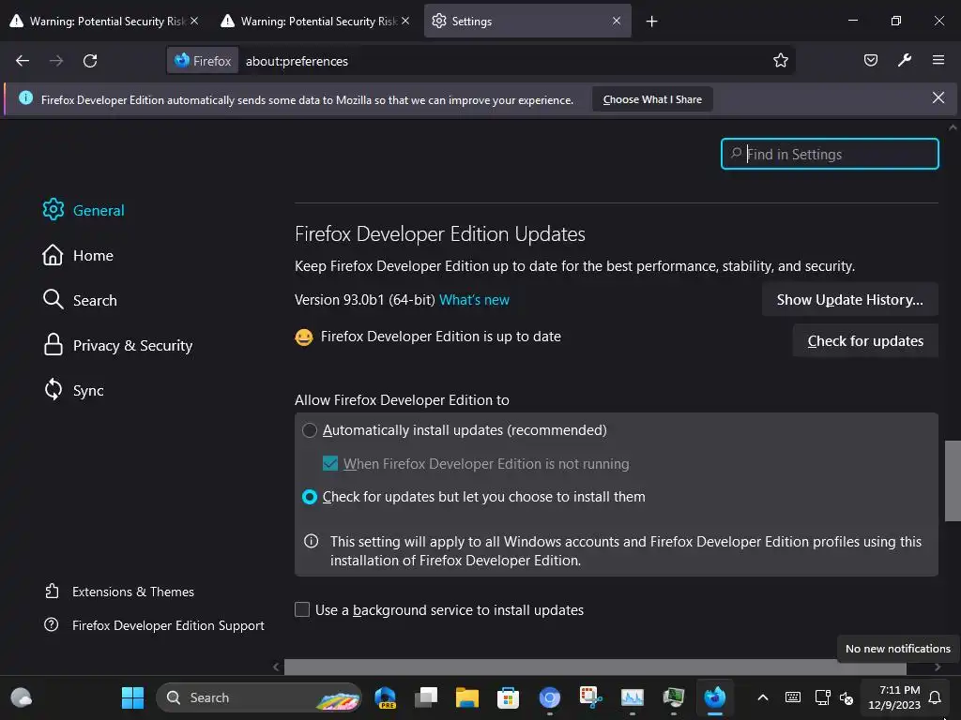Select the Settings tab
Image resolution: width=961 pixels, height=720 pixels.
point(527,22)
